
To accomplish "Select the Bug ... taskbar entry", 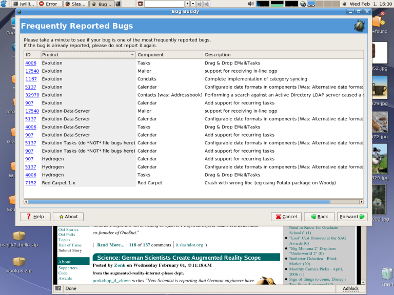I will [102, 4].
